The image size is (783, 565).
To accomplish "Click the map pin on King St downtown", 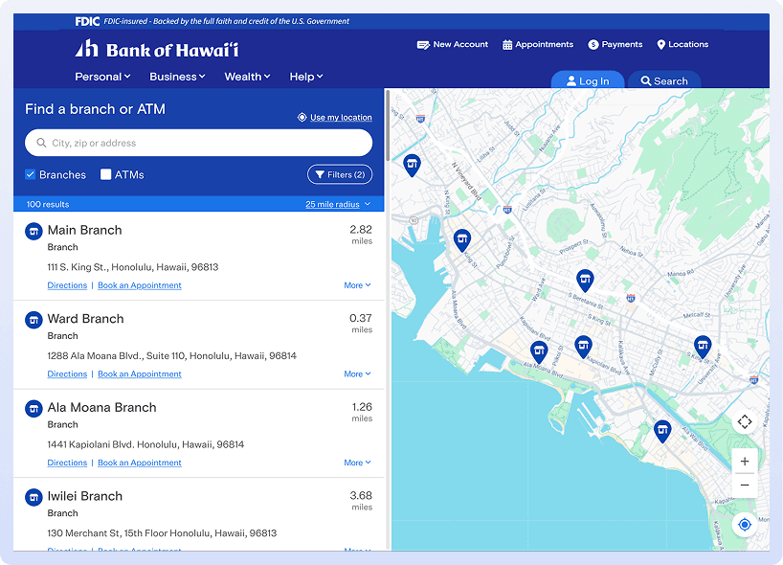I will coord(462,239).
